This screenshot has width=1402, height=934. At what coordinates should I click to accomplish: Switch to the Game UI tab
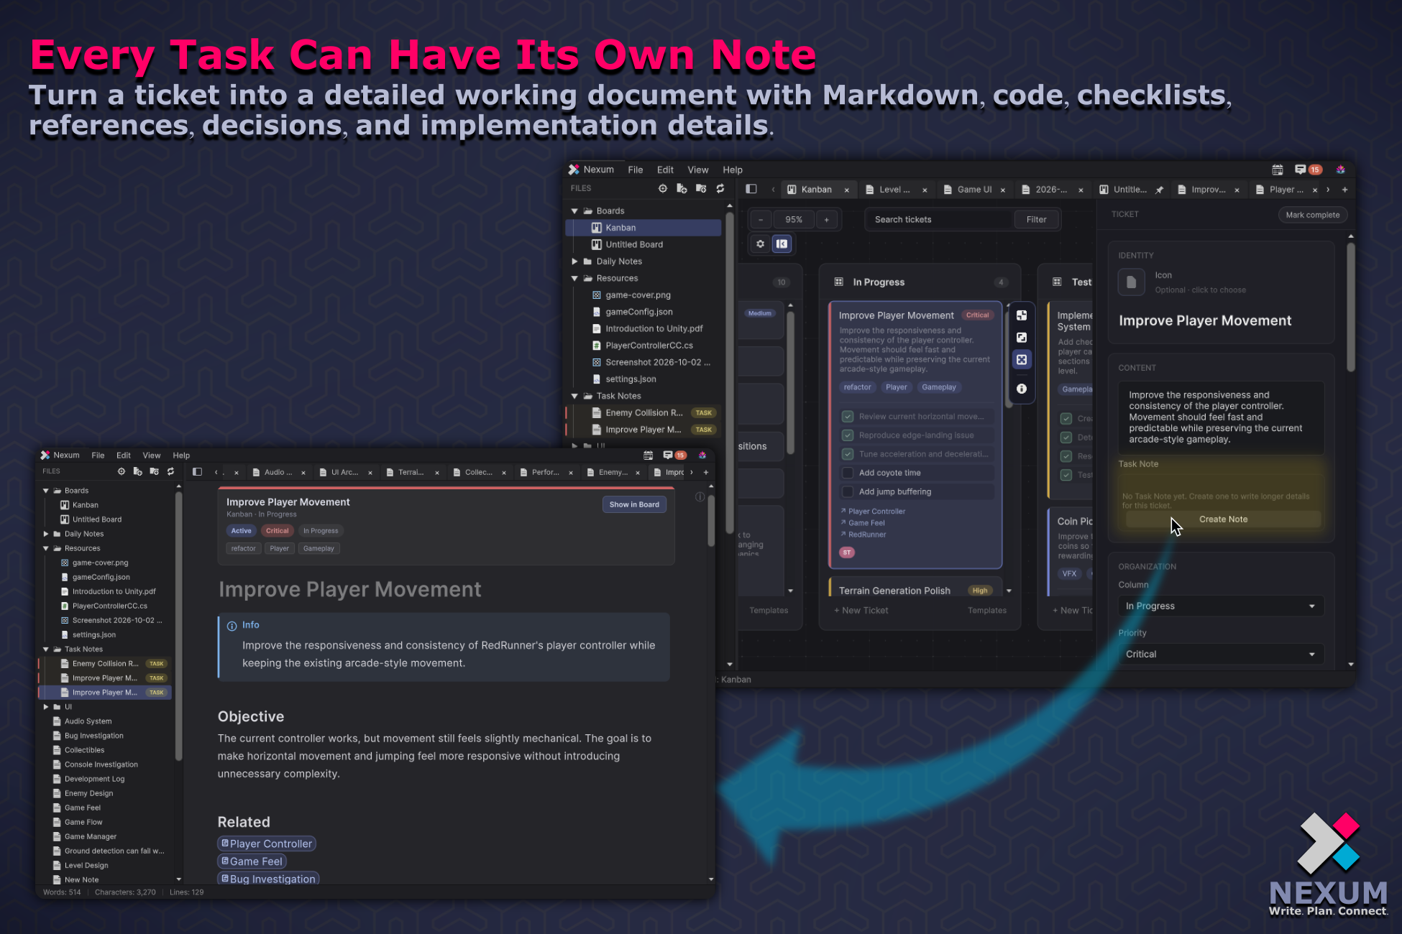pos(974,190)
